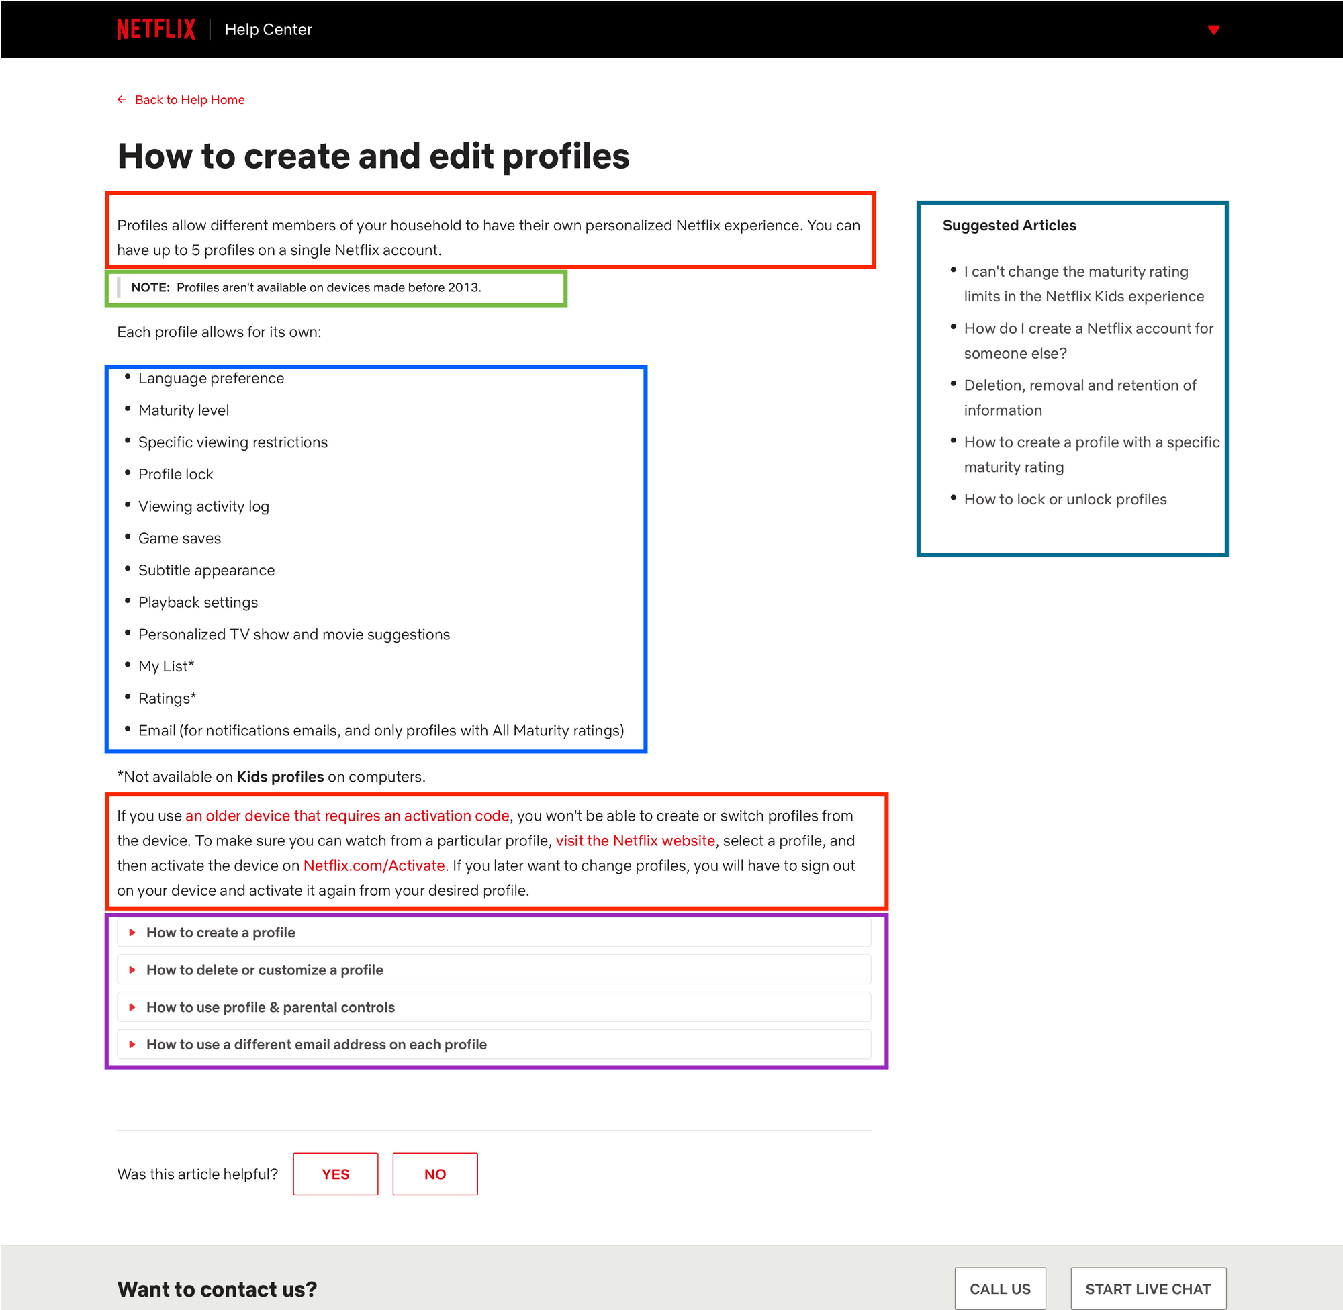This screenshot has width=1343, height=1310.
Task: Click the YES button for article feedback
Action: [x=335, y=1173]
